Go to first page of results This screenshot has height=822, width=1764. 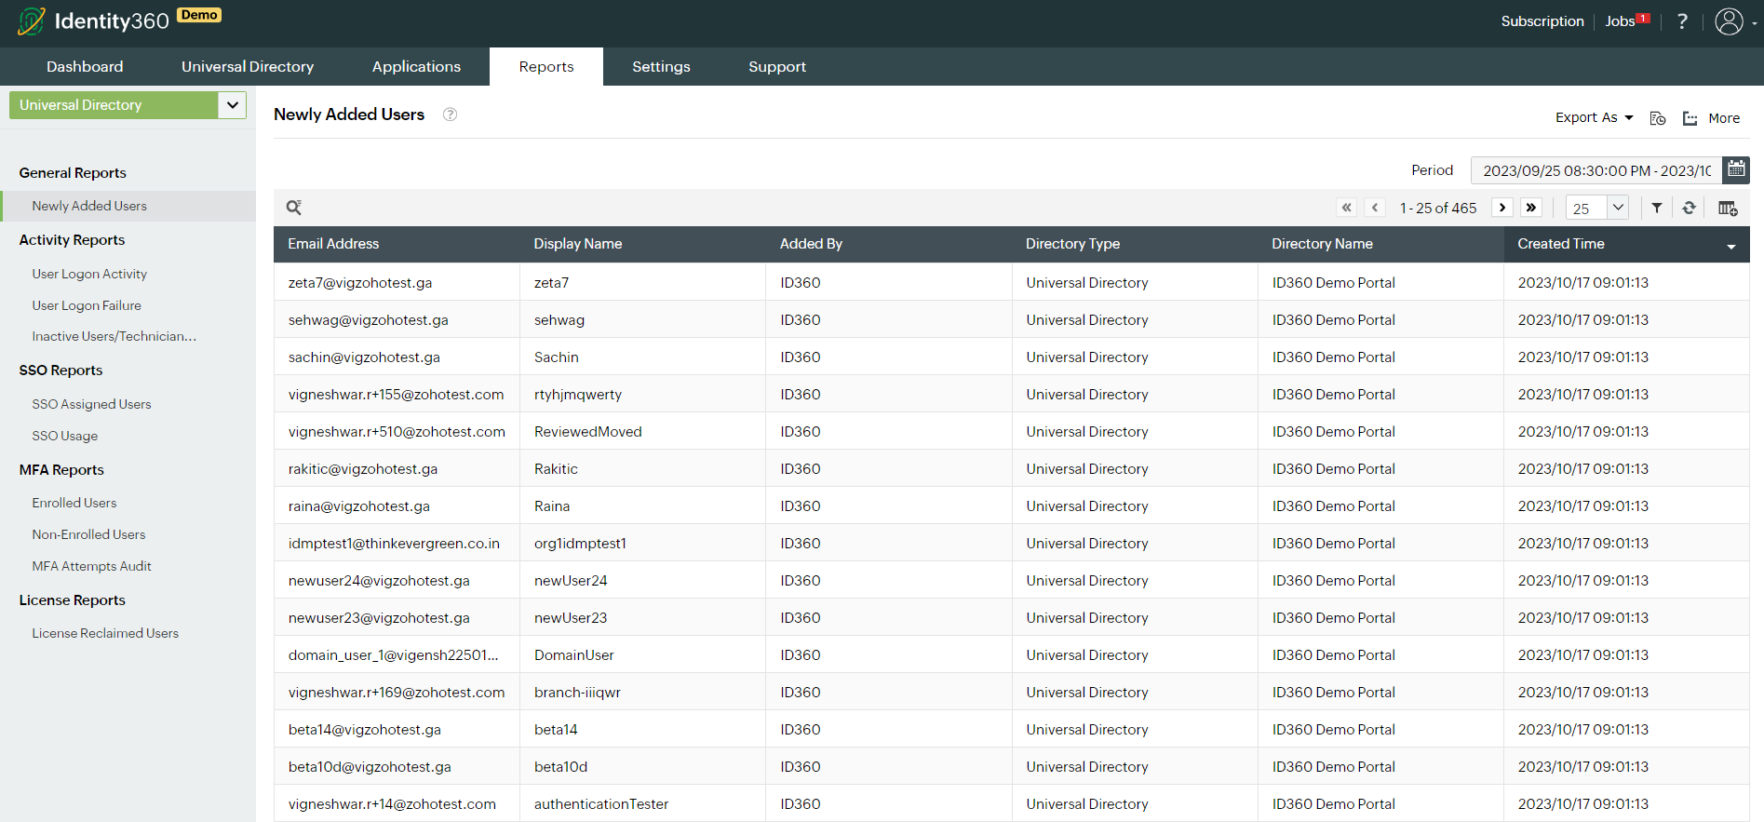(1346, 208)
